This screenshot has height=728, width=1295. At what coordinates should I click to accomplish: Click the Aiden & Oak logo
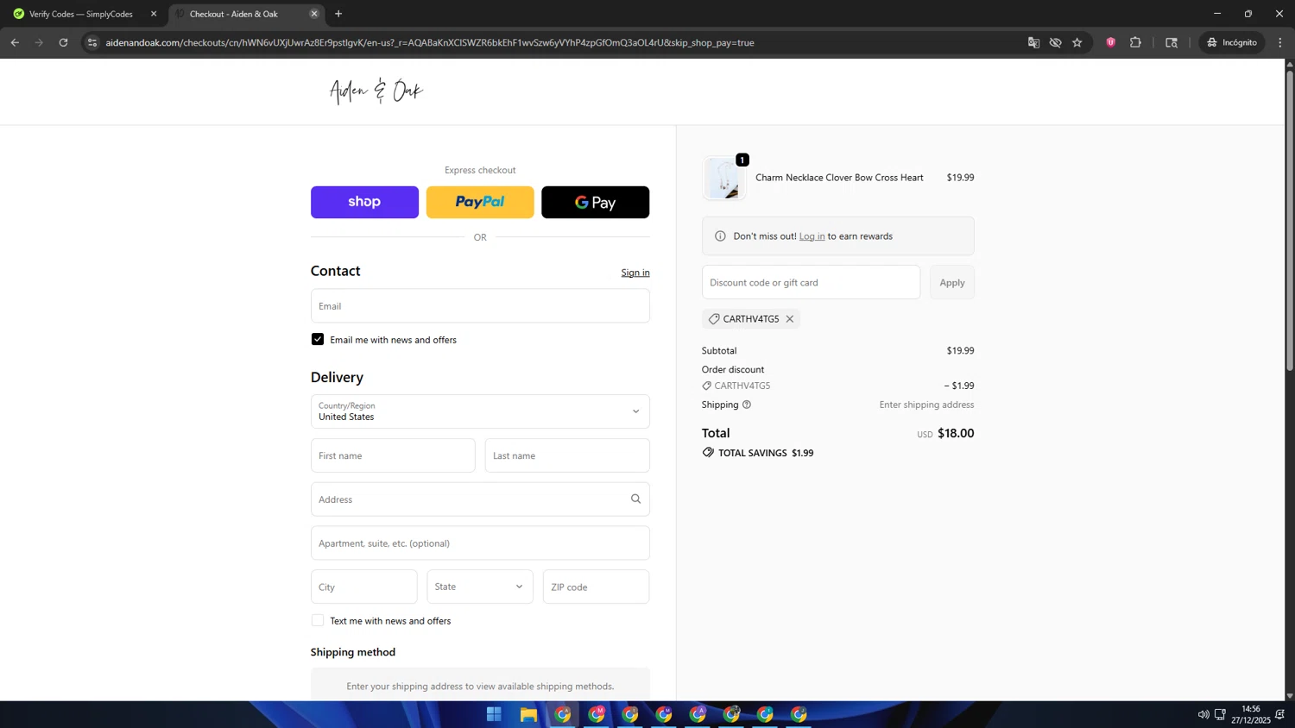tap(376, 91)
